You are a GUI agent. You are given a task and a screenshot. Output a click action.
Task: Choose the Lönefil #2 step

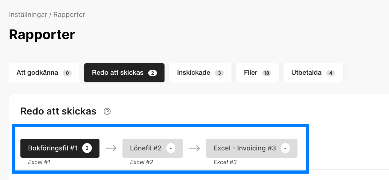[x=146, y=148]
